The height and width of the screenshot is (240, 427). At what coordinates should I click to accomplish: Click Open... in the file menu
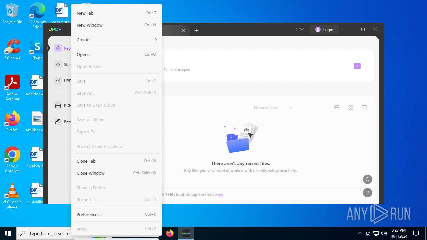pyautogui.click(x=116, y=54)
